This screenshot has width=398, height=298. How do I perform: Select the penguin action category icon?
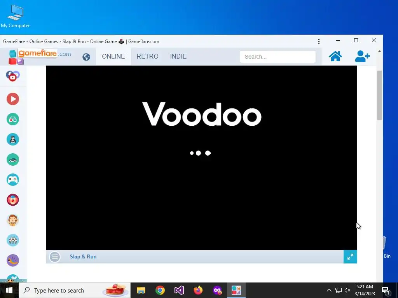click(13, 139)
